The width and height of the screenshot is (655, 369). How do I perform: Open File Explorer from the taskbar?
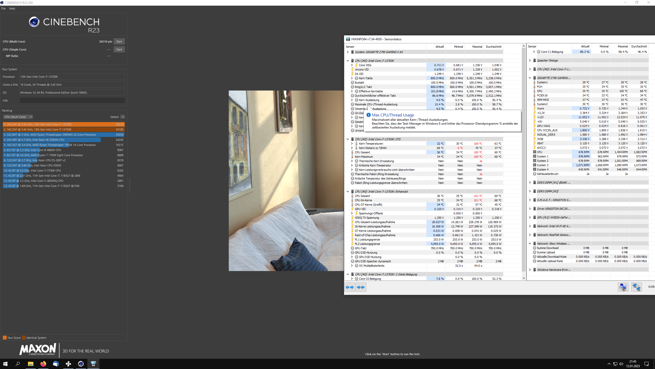(30, 364)
